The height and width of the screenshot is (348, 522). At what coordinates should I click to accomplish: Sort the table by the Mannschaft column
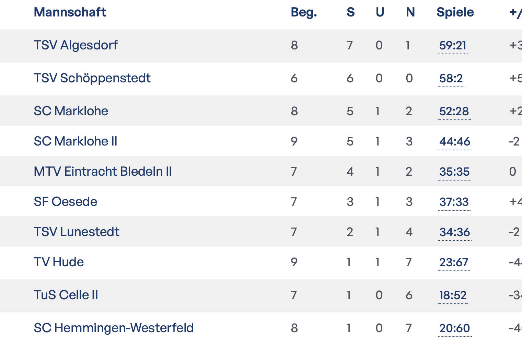coord(70,12)
